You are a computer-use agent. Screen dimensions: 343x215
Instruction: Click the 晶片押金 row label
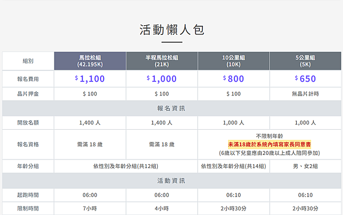coord(28,94)
